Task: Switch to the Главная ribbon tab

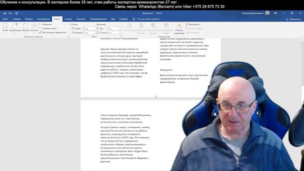Action: click(17, 19)
